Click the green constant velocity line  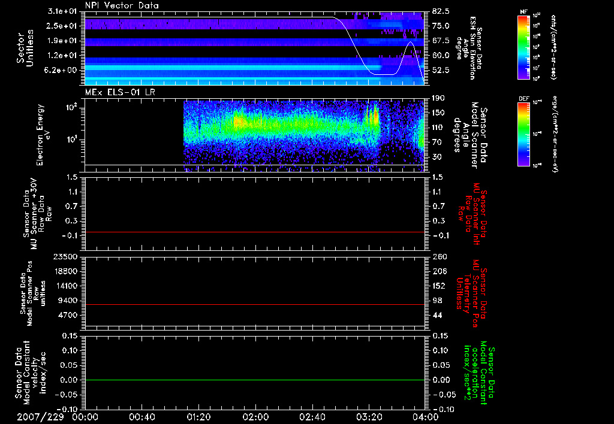point(255,380)
